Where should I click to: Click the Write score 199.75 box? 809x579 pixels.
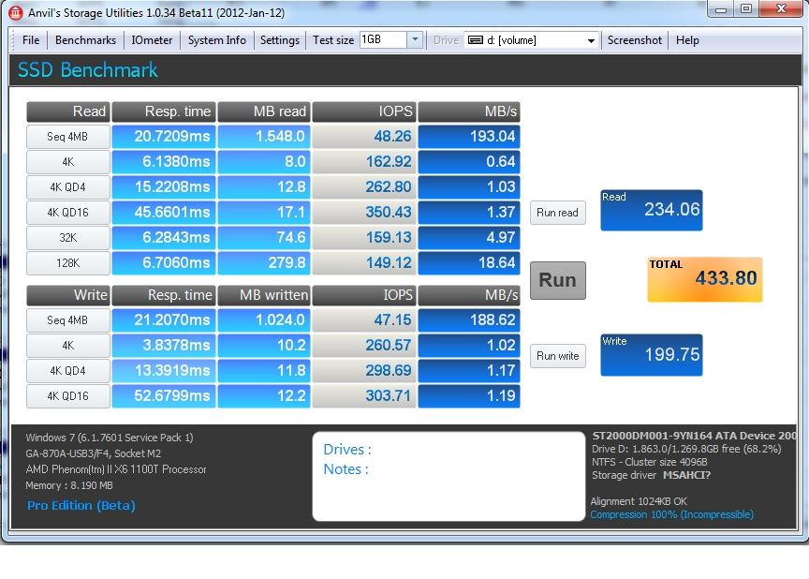click(x=651, y=355)
